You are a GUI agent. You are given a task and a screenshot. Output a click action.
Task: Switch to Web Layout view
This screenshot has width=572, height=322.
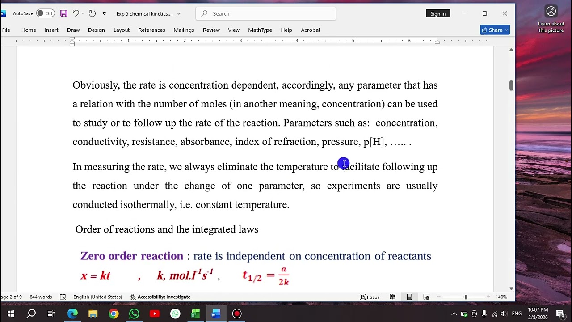426,297
